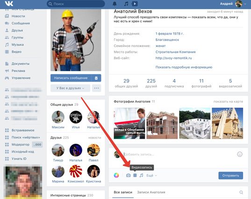Open Группы in left sidebar

coord(17,37)
